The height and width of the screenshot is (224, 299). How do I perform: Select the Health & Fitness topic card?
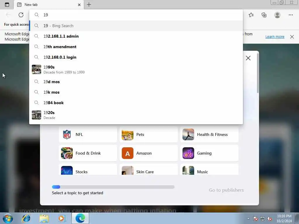point(209,134)
